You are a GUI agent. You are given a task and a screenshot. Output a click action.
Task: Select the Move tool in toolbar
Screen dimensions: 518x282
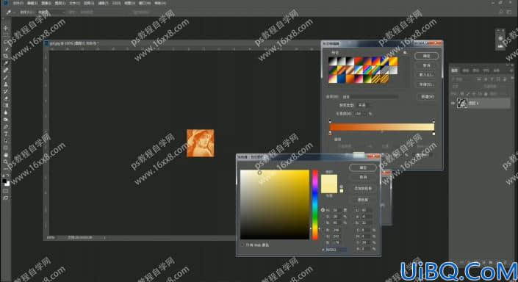(x=6, y=28)
